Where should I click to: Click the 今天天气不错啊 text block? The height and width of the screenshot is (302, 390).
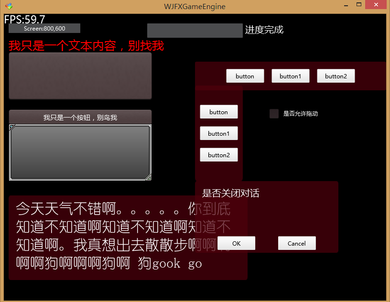[x=110, y=237]
